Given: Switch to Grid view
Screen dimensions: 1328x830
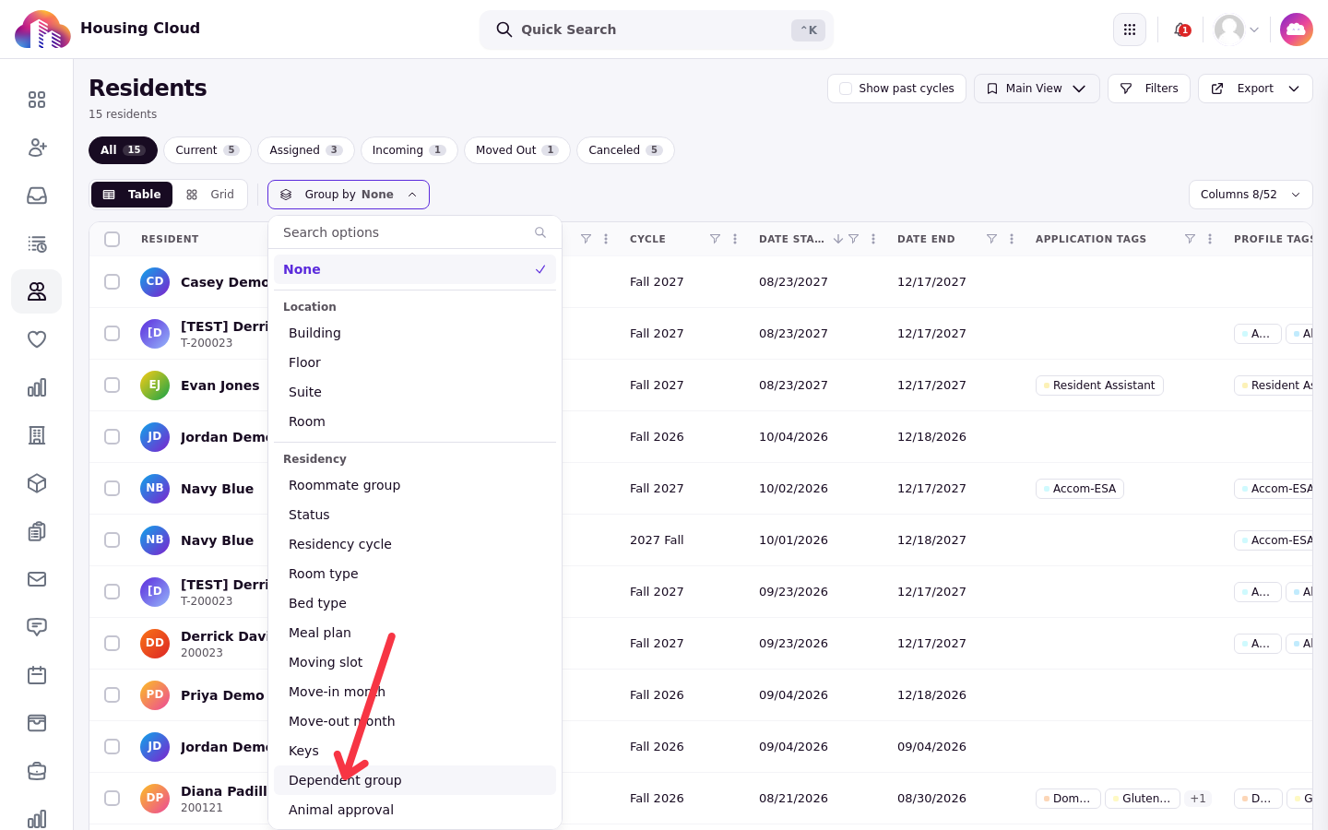Looking at the screenshot, I should pyautogui.click(x=210, y=195).
